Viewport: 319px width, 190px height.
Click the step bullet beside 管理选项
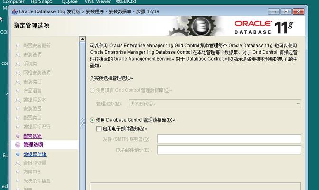click(x=18, y=145)
